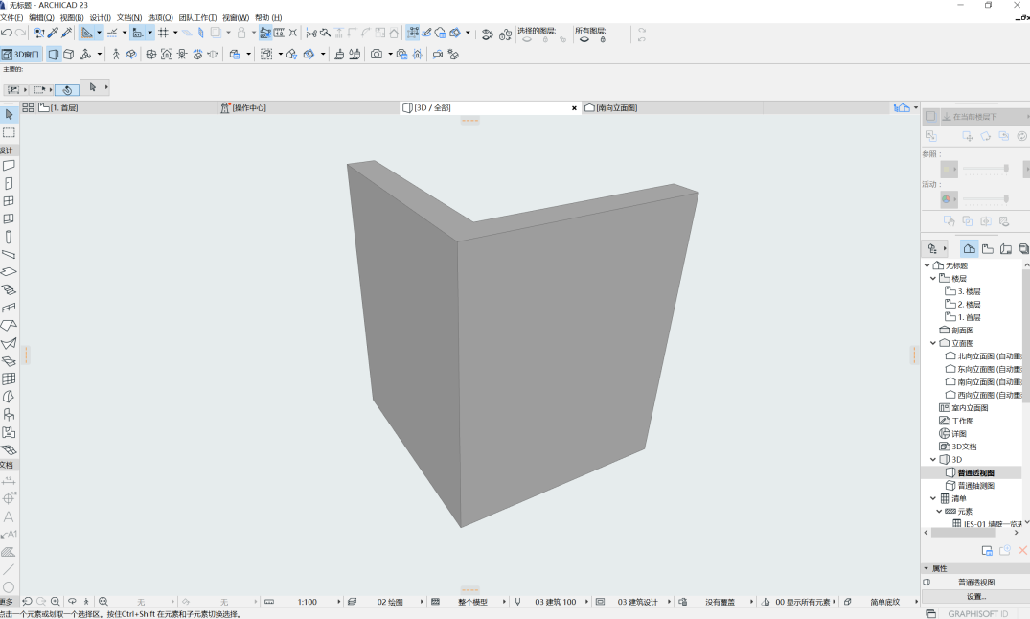
Task: Click the orbit icon in 3D toolbar
Action: tap(130, 54)
